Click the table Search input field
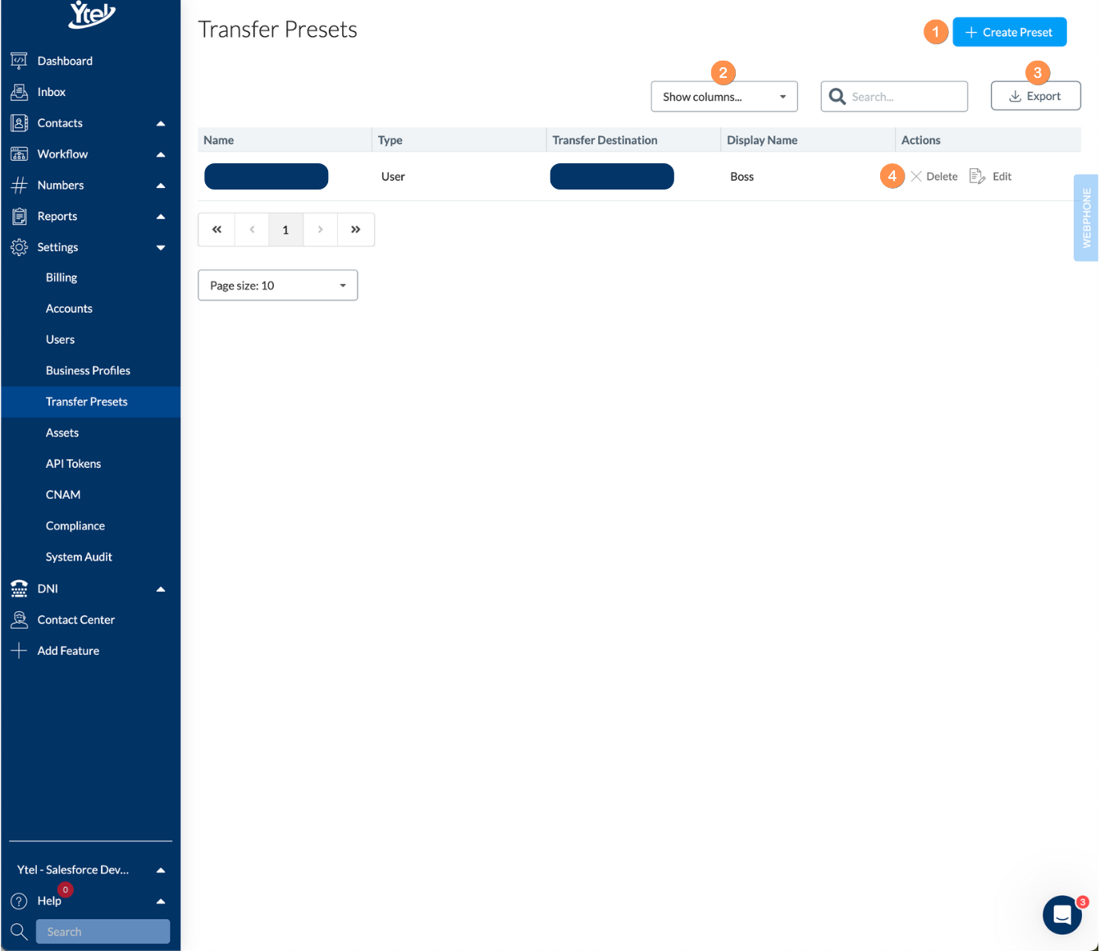The image size is (1100, 951). 894,96
